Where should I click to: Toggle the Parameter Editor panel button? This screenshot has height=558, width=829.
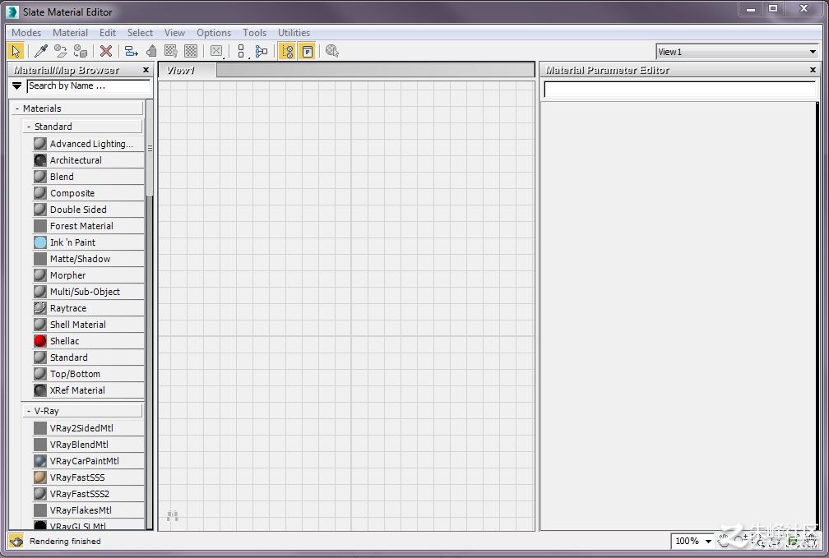click(308, 51)
